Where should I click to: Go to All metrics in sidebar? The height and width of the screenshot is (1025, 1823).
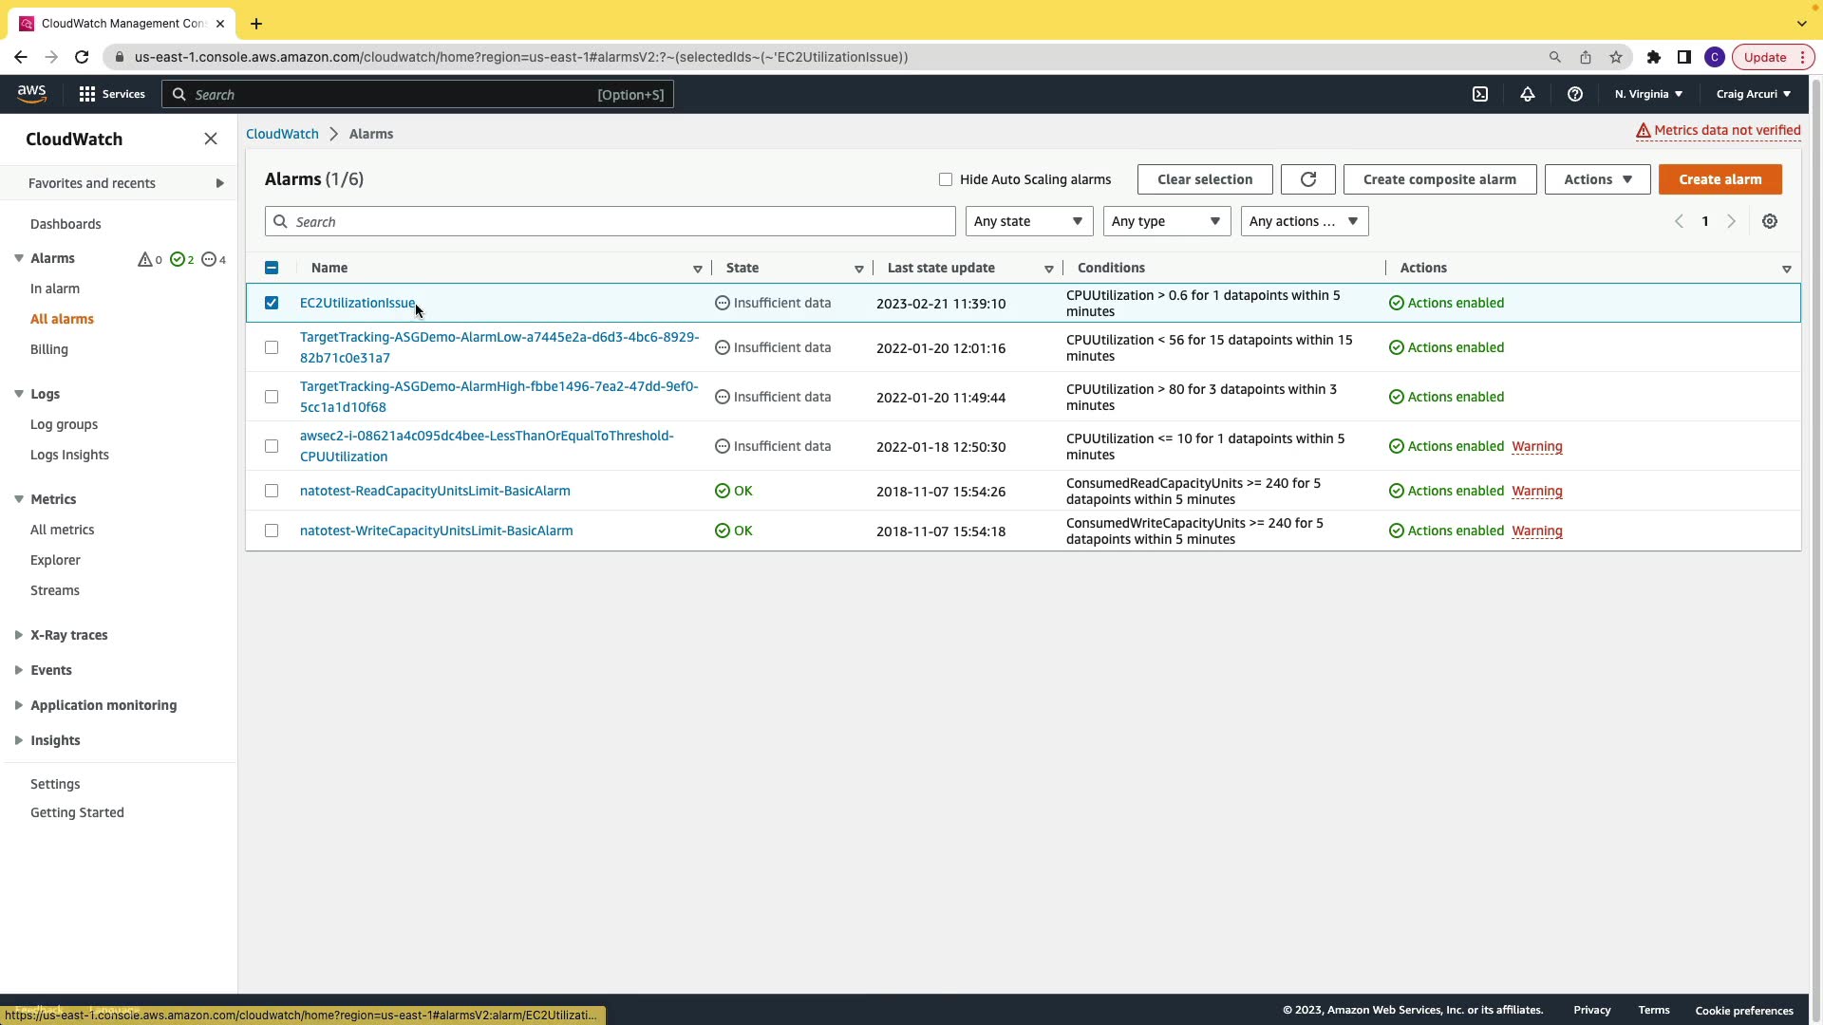[x=62, y=530]
